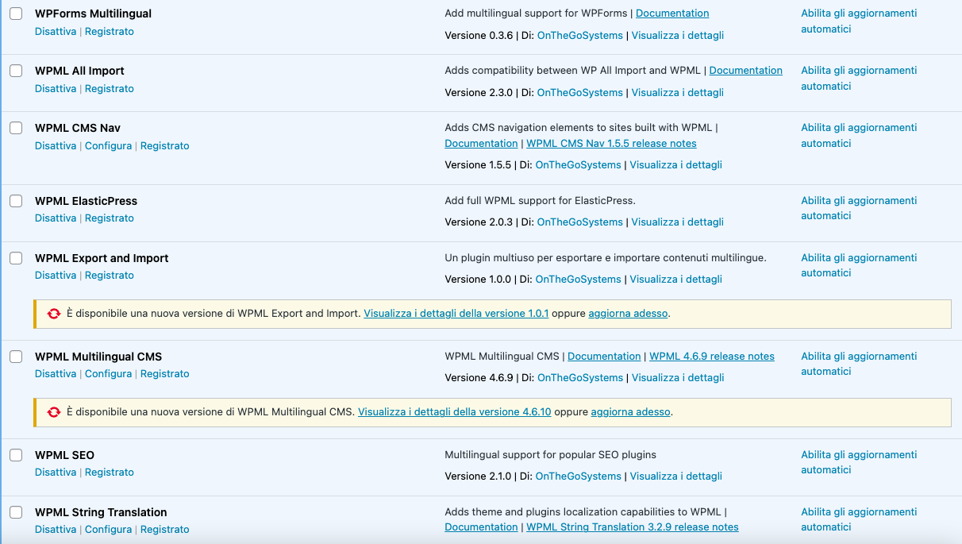Enable auto-updates for WPML All Import
Image resolution: width=962 pixels, height=544 pixels.
[859, 79]
